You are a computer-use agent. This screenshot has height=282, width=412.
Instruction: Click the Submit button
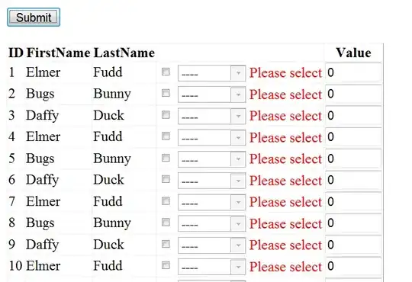34,18
